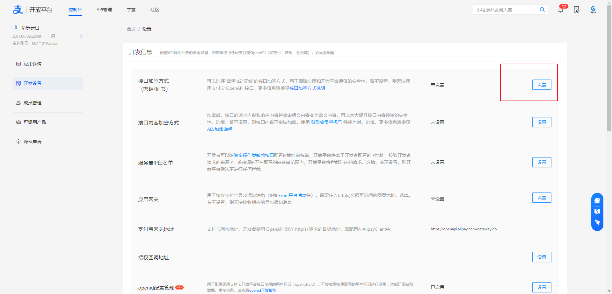Viewport: 612px width, 294px height.
Task: Click the 哈乐云租 app avatar icon
Action: pos(16,27)
